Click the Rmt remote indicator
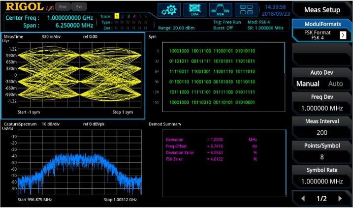Viewport: 353px width, 208px height. 63,7
